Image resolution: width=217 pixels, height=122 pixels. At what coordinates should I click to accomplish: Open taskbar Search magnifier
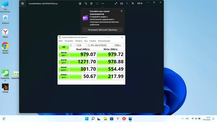(x=93, y=119)
